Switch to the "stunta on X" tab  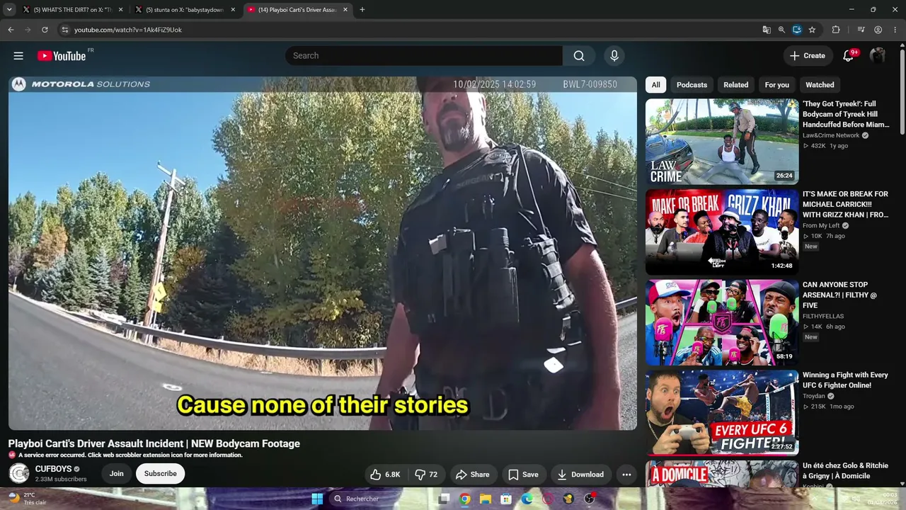click(x=185, y=10)
